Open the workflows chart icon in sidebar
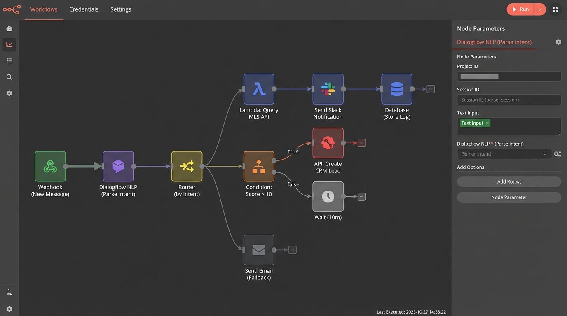Screen dimensions: 567x316 9,44
